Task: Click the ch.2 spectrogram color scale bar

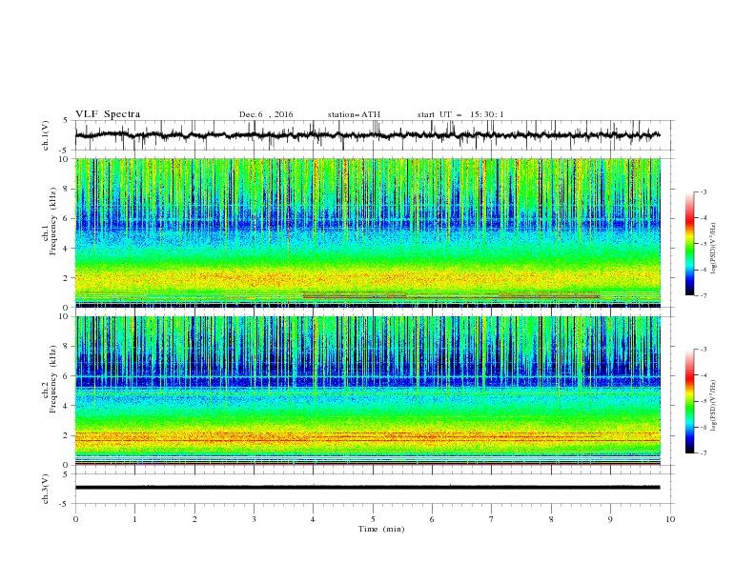Action: pos(689,401)
